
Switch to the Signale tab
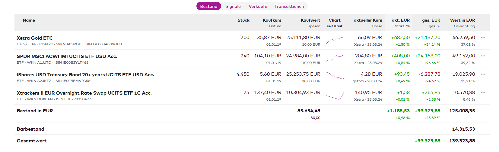coord(233,6)
